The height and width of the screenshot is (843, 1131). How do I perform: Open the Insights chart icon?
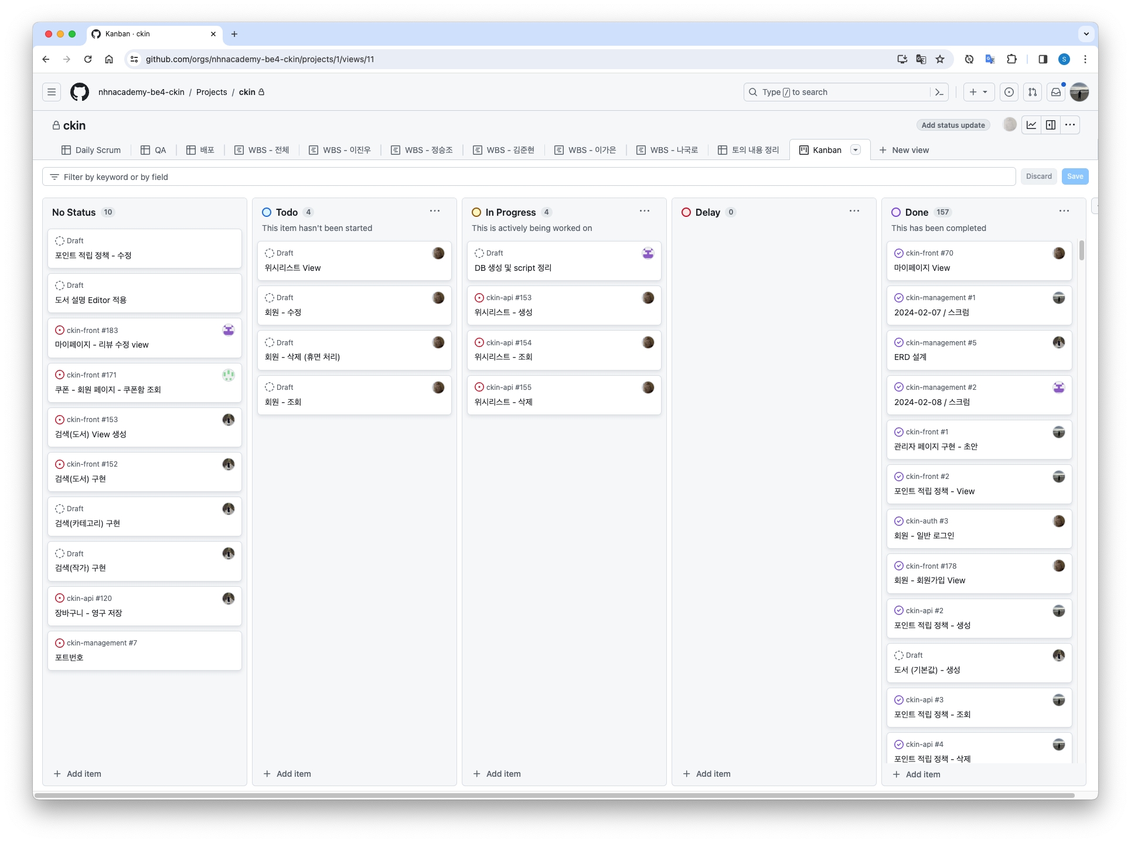(1031, 125)
